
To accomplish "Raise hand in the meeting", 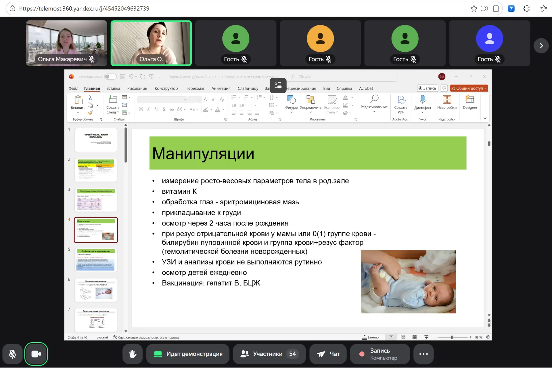I will point(133,354).
